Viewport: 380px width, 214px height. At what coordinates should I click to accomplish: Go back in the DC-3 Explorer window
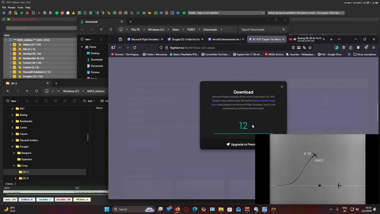coord(8,91)
